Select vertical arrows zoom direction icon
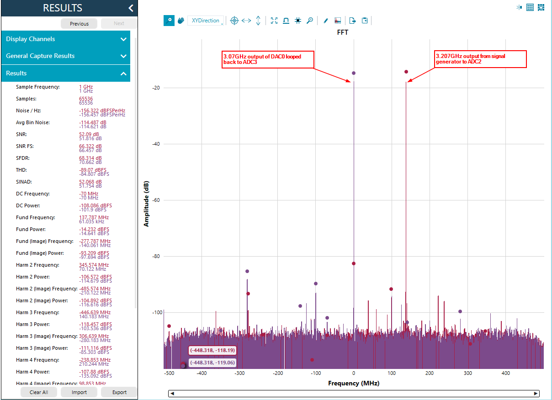 [x=258, y=21]
